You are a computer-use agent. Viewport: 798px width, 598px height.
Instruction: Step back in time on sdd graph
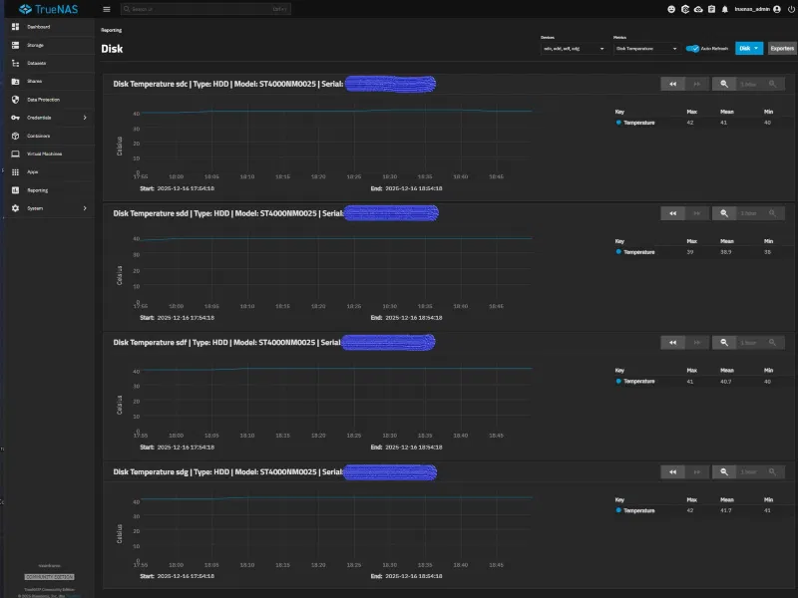coord(672,213)
